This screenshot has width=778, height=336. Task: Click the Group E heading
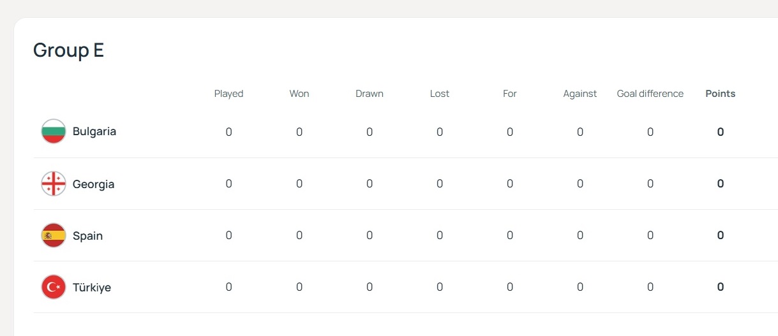pyautogui.click(x=68, y=50)
